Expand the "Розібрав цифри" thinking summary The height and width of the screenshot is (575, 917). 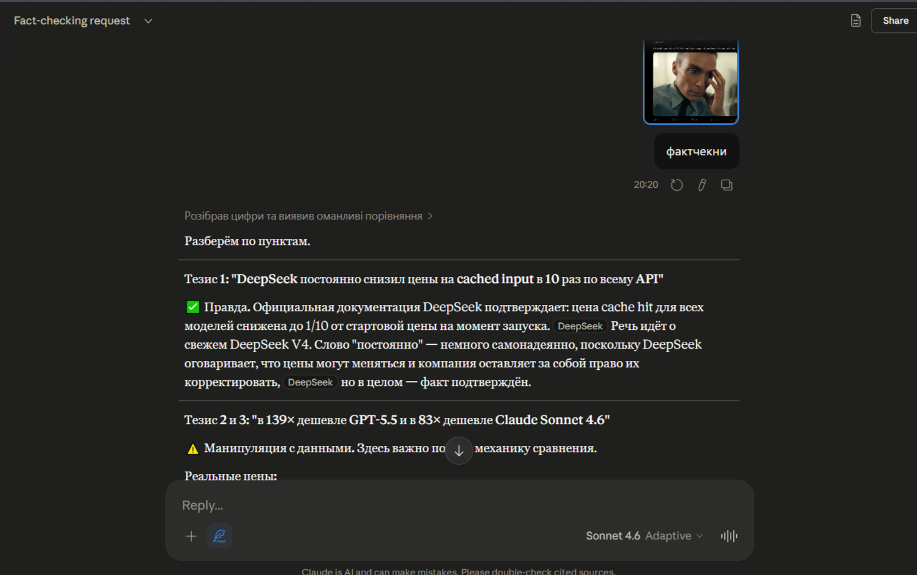(x=309, y=216)
